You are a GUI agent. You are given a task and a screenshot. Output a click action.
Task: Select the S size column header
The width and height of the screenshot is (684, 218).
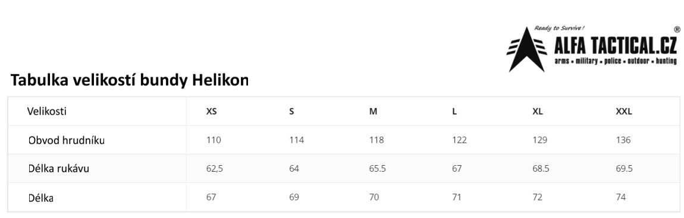coord(291,112)
